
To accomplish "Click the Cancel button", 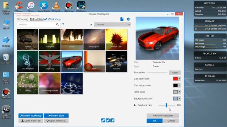I will pyautogui.click(x=171, y=121).
